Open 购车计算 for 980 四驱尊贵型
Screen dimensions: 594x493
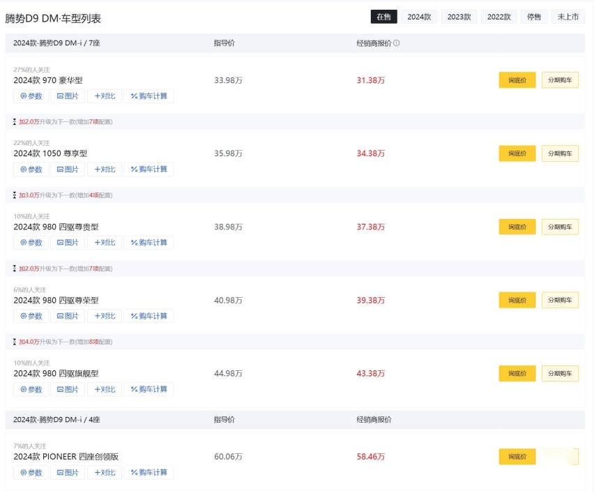pos(148,243)
